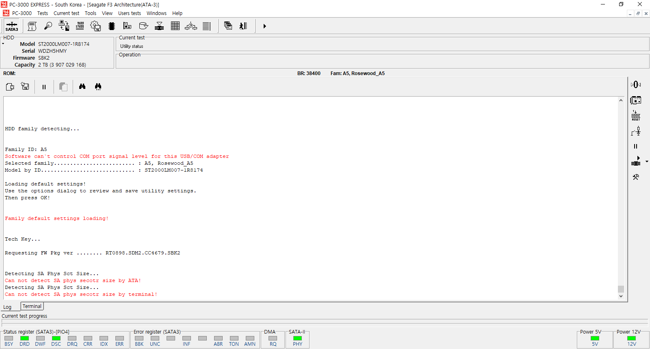Click the ERR status indicator

[x=119, y=338]
